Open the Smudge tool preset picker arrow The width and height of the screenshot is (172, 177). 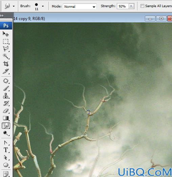pyautogui.click(x=14, y=6)
